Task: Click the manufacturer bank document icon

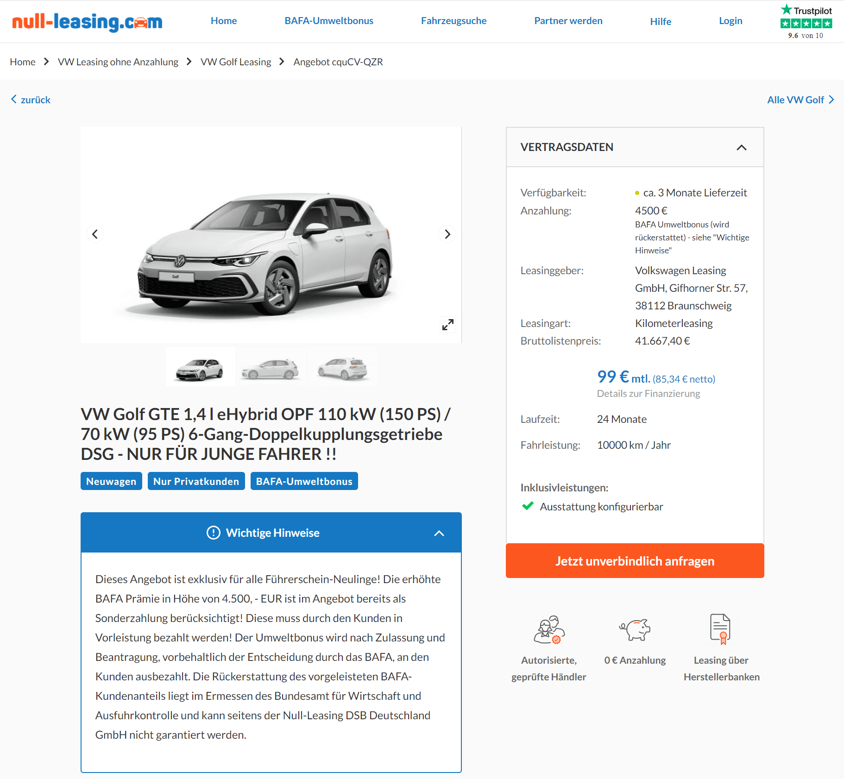Action: click(721, 629)
